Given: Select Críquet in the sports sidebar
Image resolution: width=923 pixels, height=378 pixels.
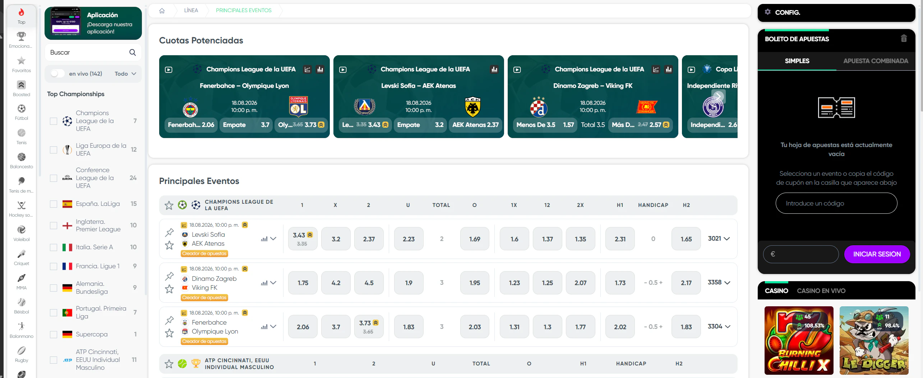Looking at the screenshot, I should (21, 254).
